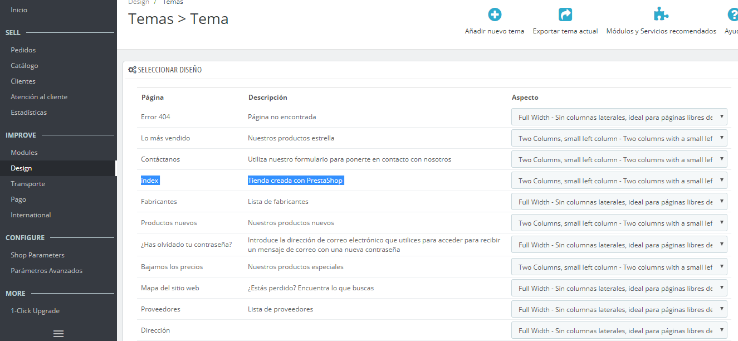738x341 pixels.
Task: Open the Proveedores layout dropdown
Action: [619, 309]
